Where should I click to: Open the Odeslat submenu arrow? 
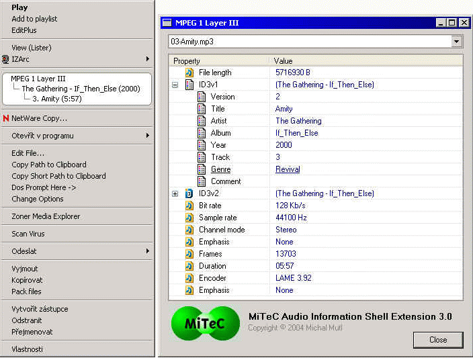(x=148, y=251)
